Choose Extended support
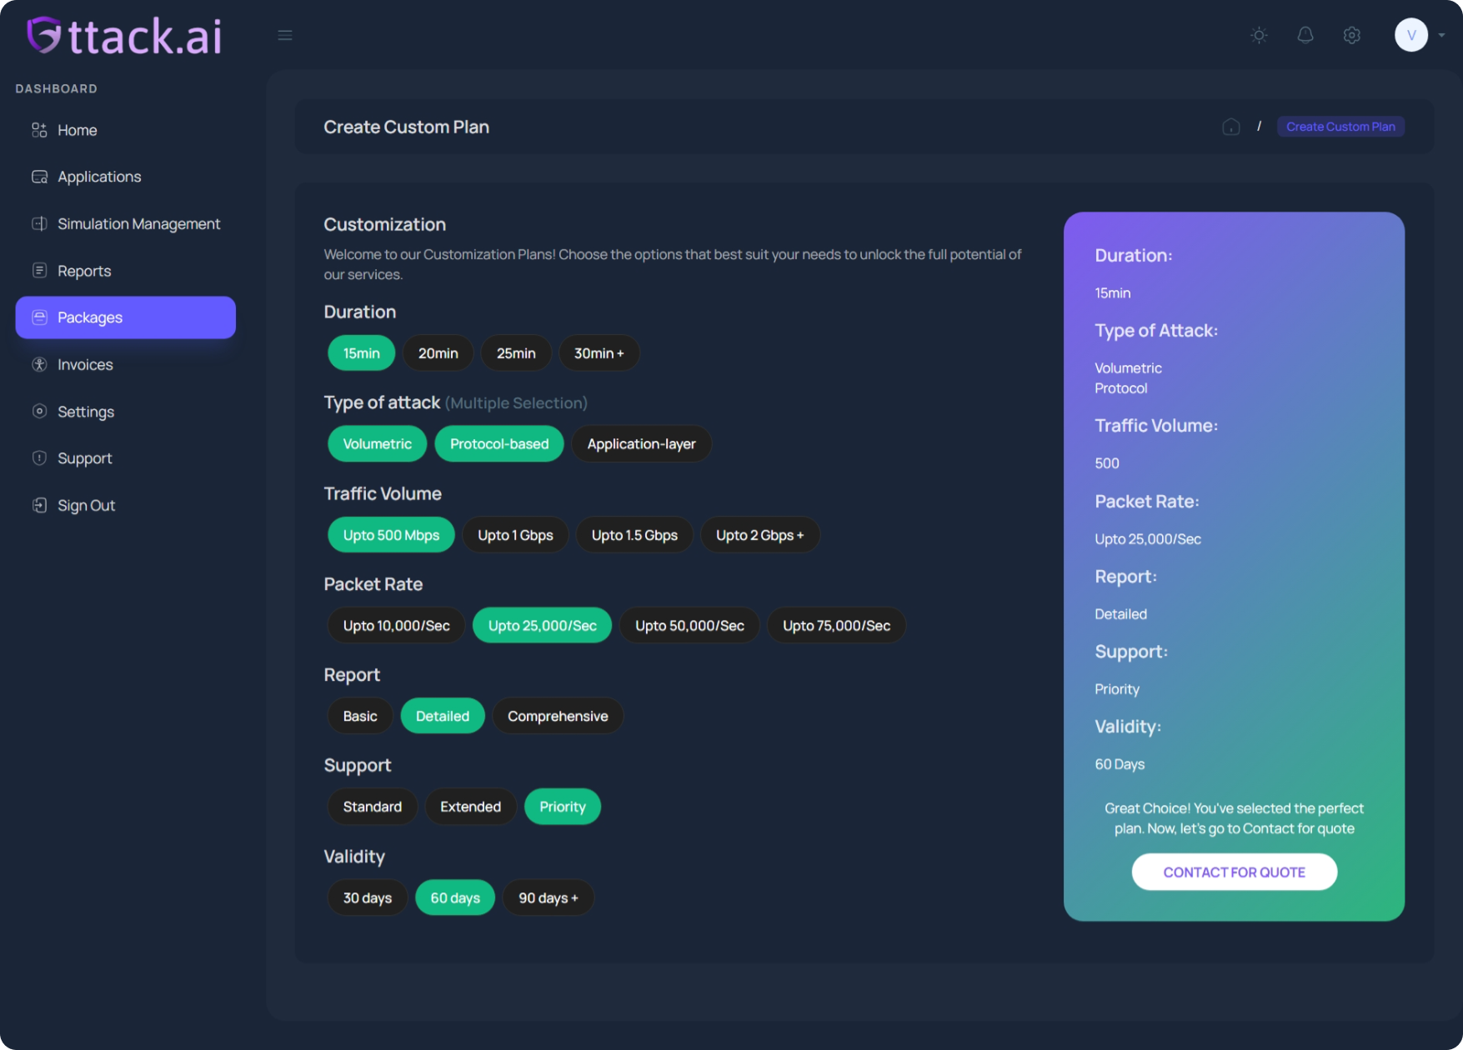 [471, 807]
